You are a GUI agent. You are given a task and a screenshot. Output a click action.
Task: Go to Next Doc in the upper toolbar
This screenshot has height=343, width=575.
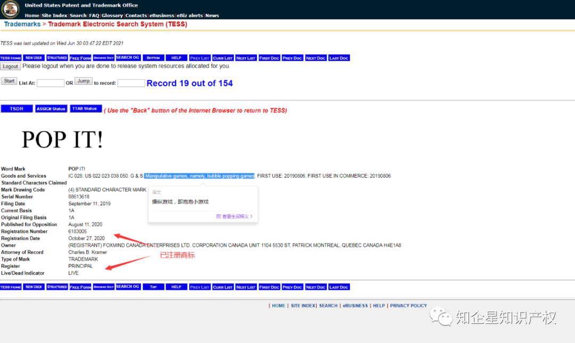pyautogui.click(x=316, y=58)
